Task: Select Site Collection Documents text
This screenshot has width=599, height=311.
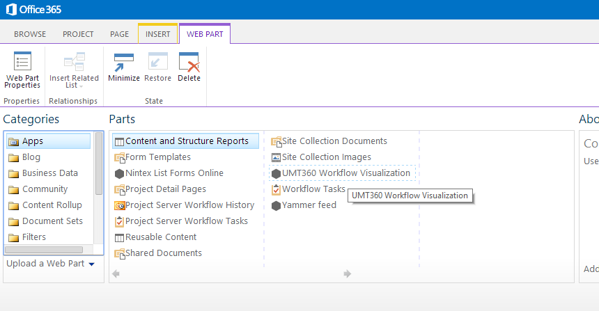Action: click(334, 141)
